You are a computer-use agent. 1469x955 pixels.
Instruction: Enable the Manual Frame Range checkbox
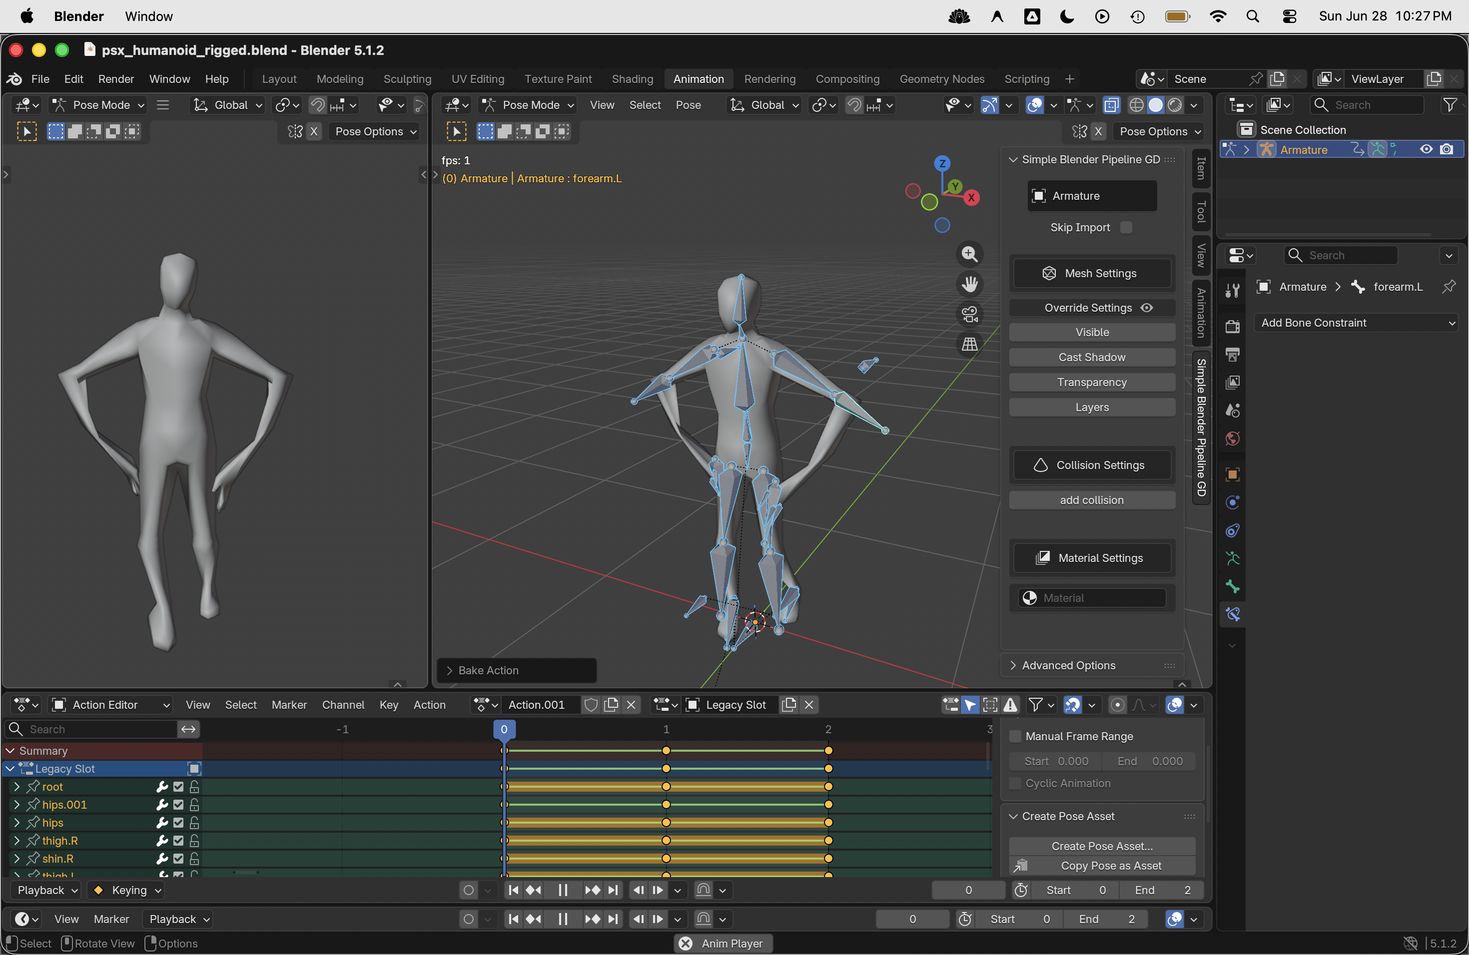pyautogui.click(x=1015, y=737)
